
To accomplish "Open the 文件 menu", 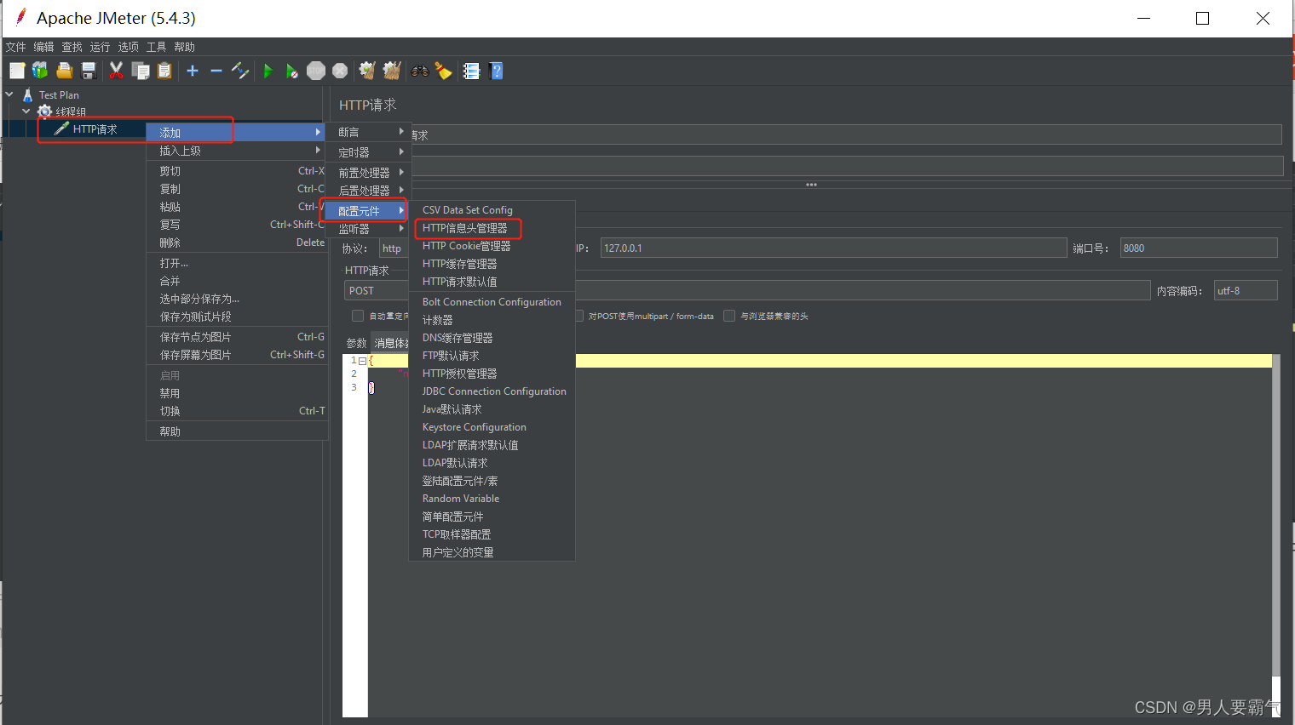I will click(x=15, y=47).
